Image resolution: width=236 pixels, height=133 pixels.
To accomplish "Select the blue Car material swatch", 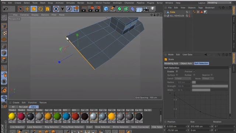I will [66, 116].
